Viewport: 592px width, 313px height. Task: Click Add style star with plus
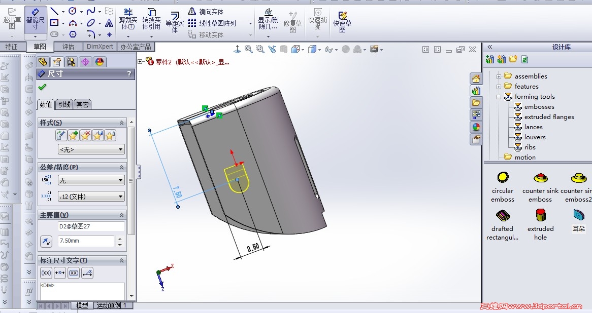tap(73, 135)
